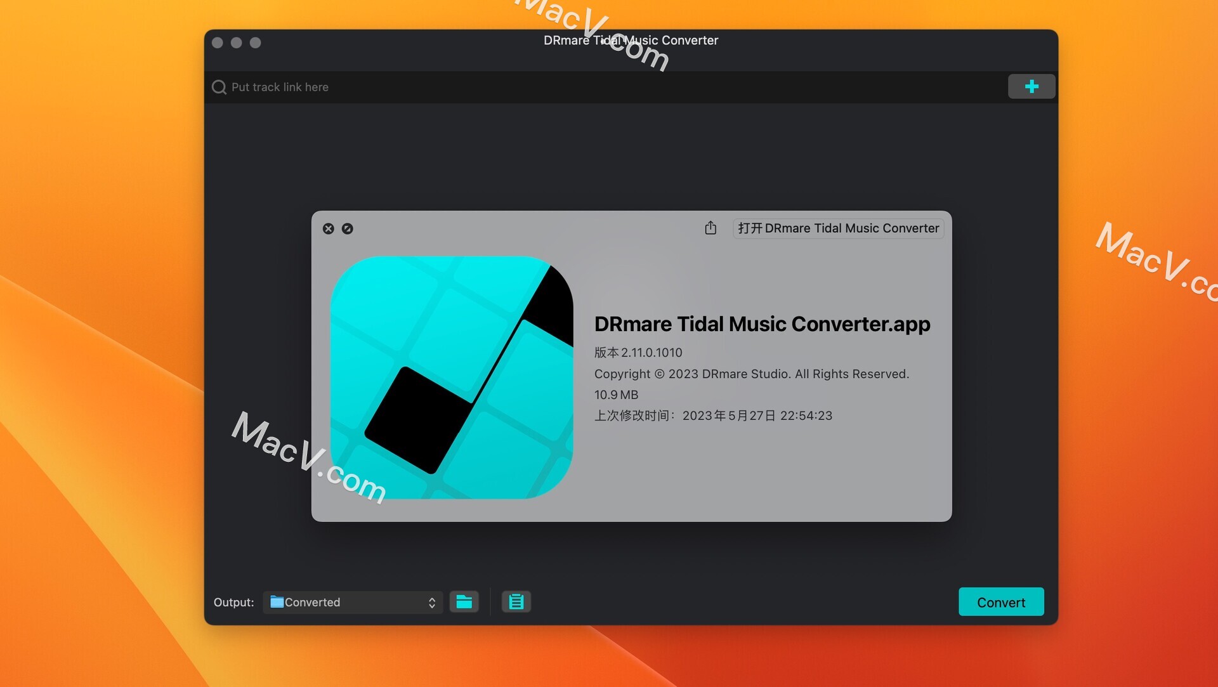Click the preview panel's circular slash icon

(348, 228)
